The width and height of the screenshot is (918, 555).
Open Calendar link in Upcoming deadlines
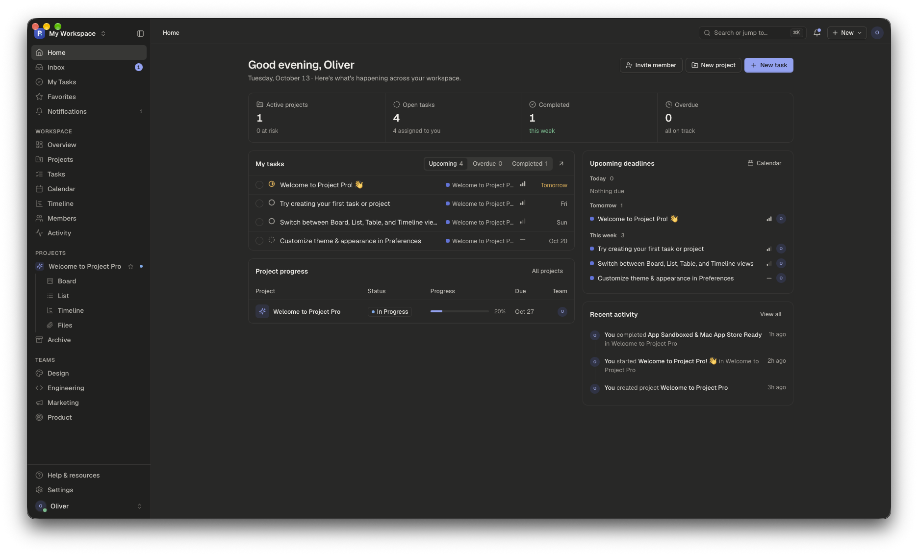(764, 163)
